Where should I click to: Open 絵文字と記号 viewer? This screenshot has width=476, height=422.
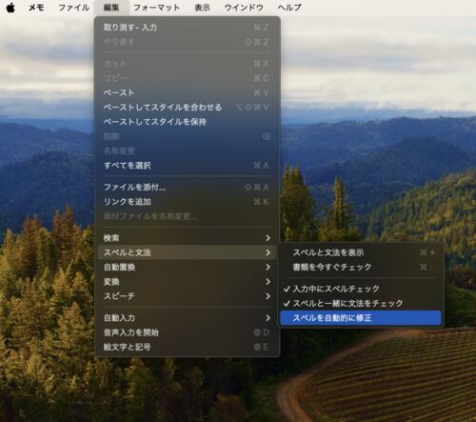(x=187, y=347)
